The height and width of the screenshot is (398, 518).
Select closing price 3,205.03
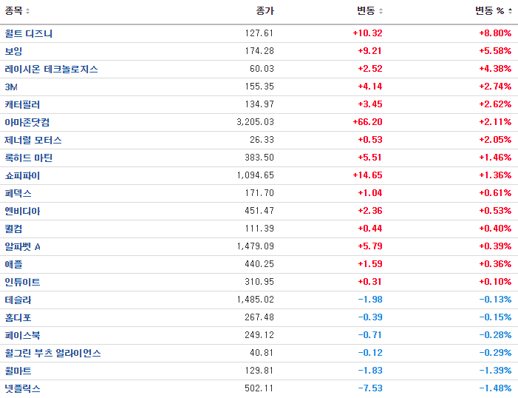tap(256, 122)
